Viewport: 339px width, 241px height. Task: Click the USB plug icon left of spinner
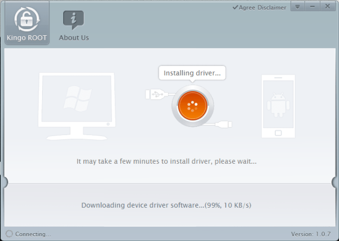pyautogui.click(x=155, y=94)
